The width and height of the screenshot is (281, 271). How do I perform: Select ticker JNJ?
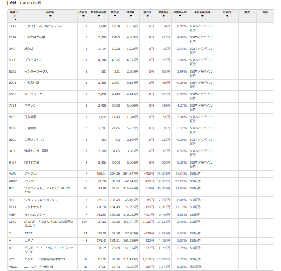tap(11, 200)
